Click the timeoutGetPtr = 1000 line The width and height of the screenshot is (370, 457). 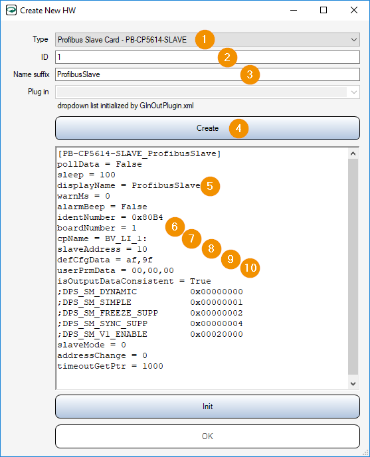pos(110,367)
